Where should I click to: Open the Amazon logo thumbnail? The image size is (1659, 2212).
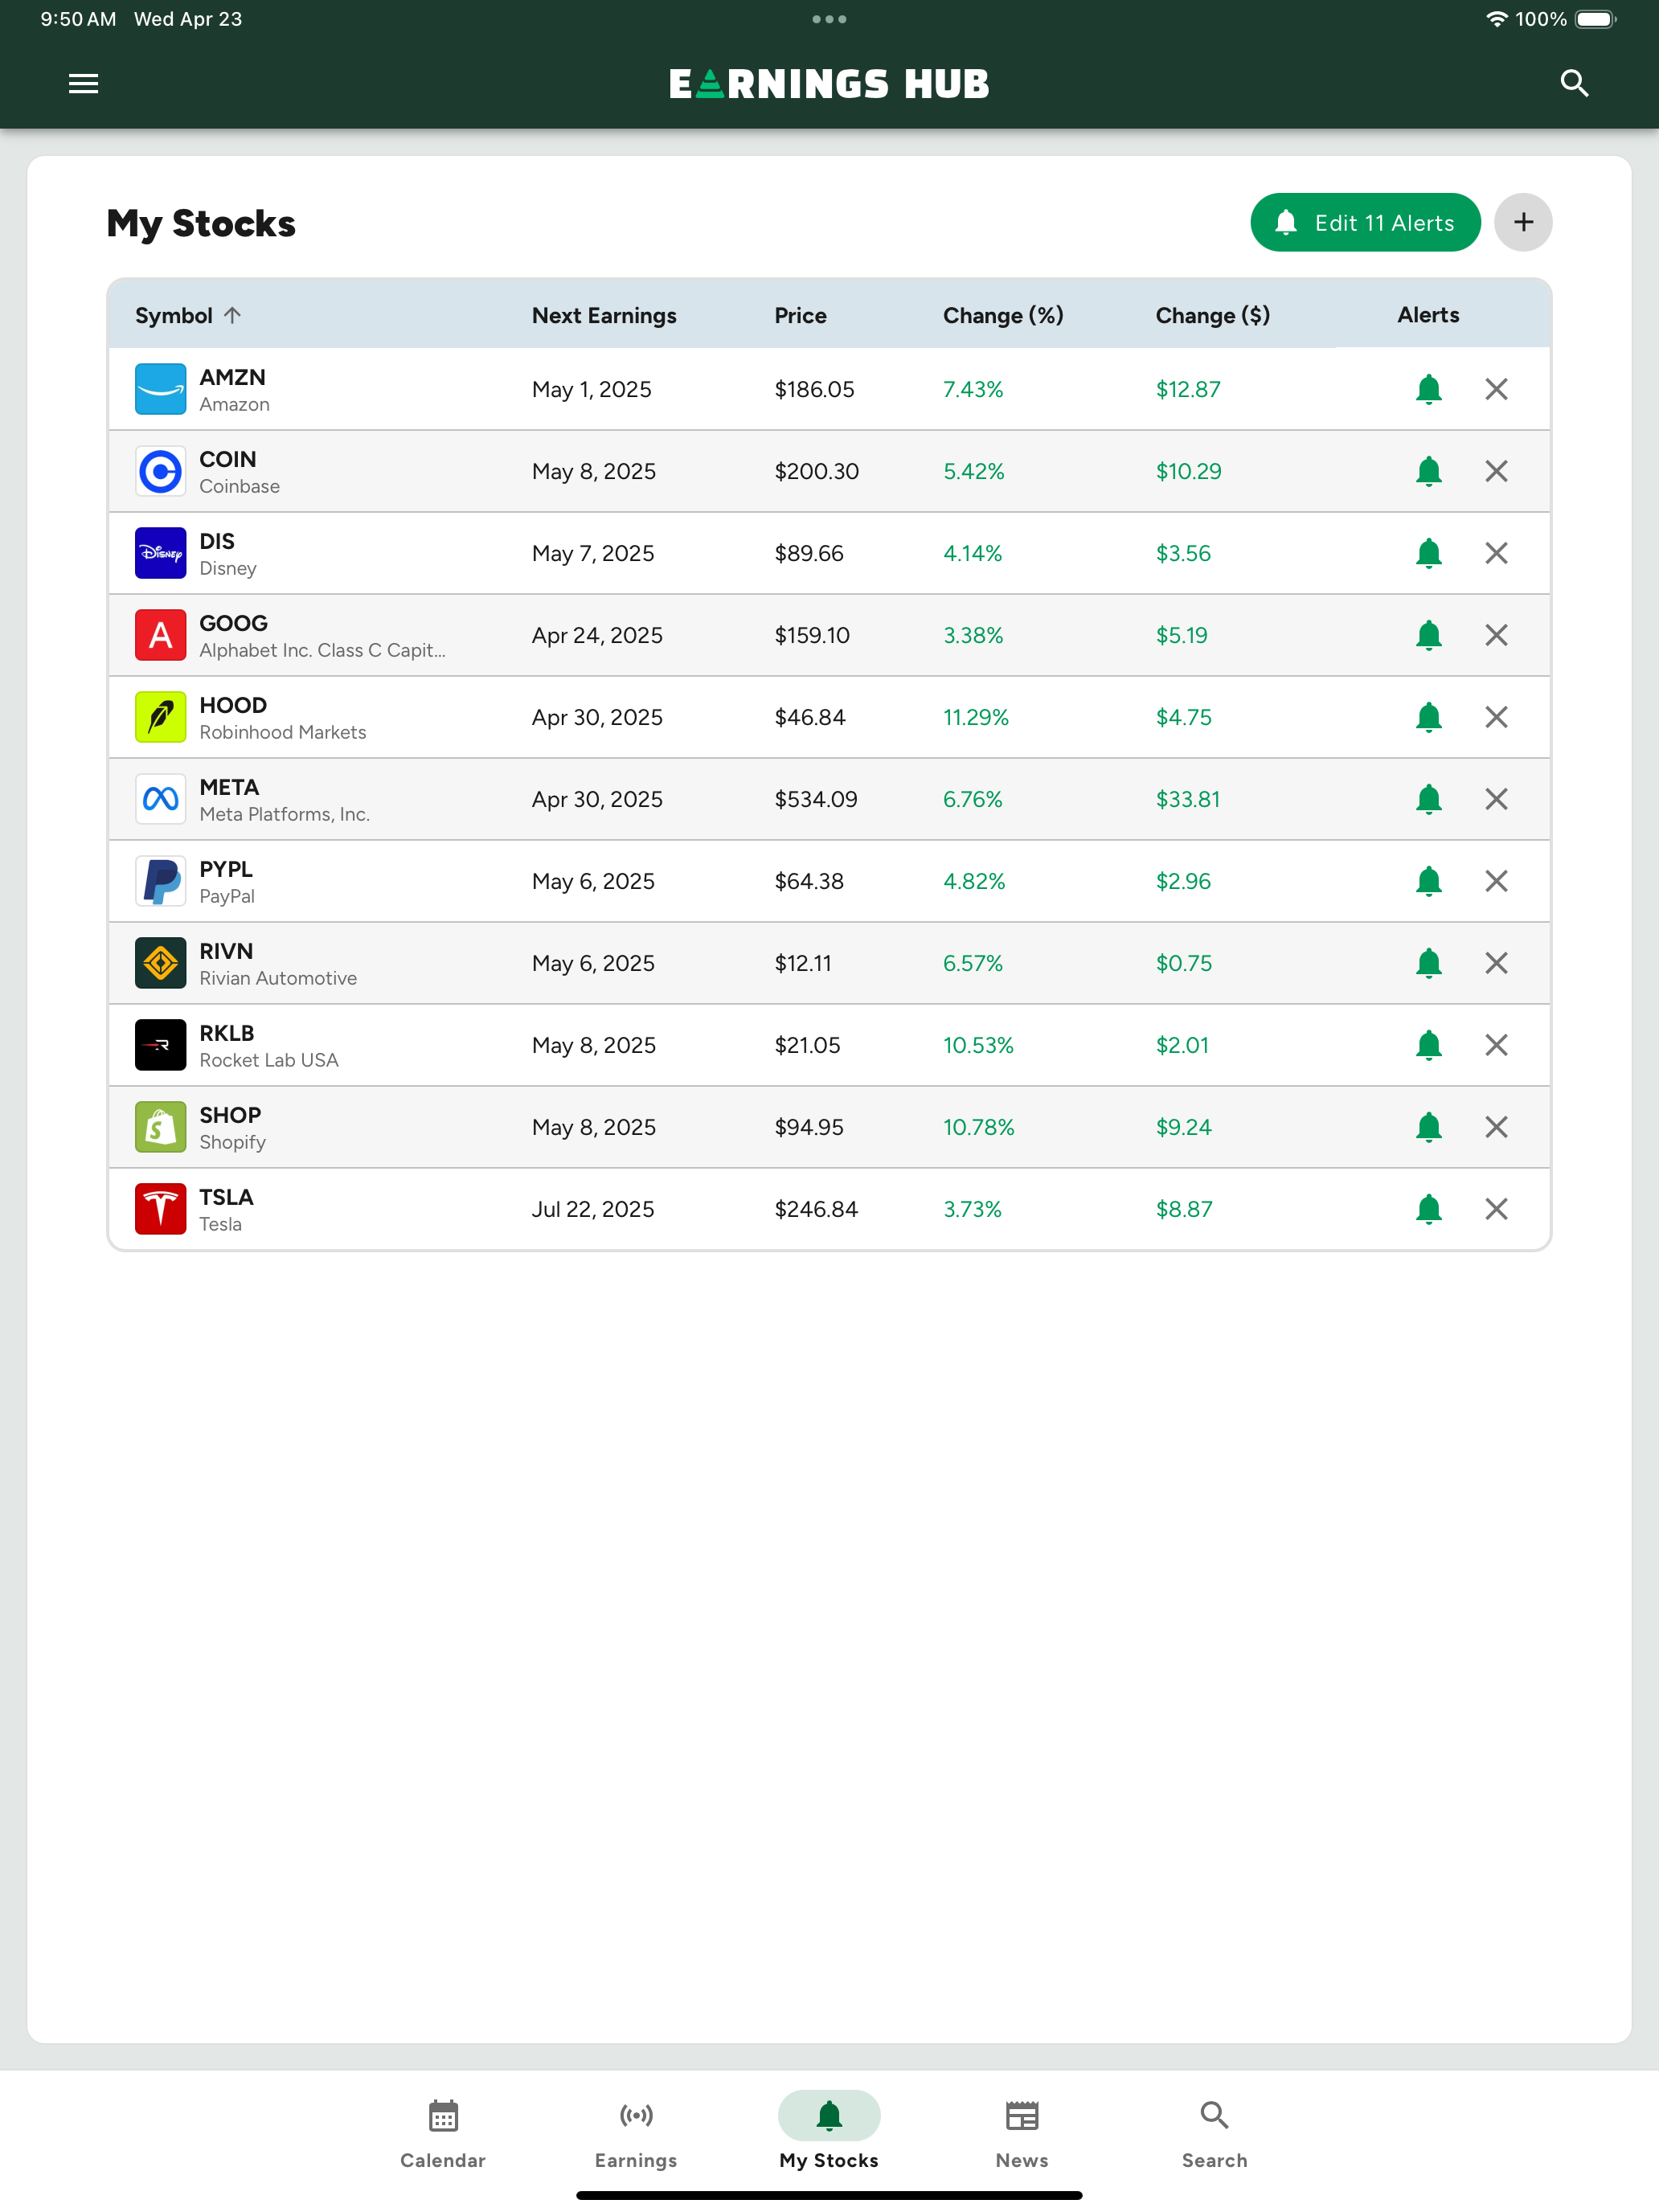160,389
